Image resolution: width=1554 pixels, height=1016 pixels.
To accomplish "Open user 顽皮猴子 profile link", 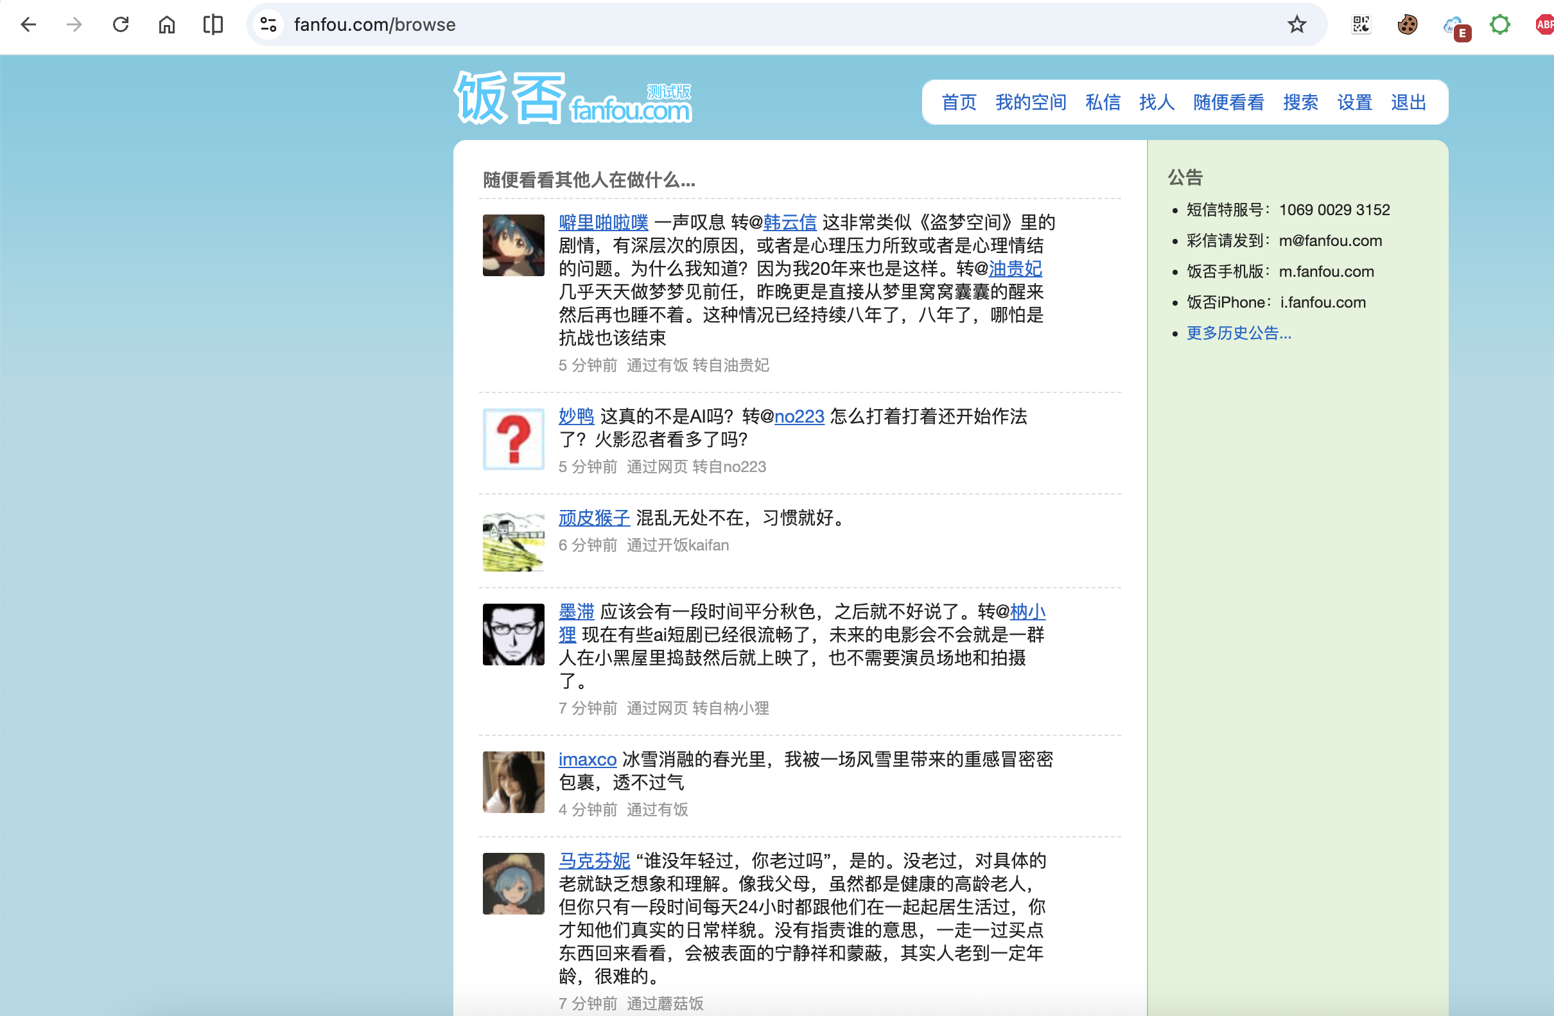I will click(x=593, y=518).
